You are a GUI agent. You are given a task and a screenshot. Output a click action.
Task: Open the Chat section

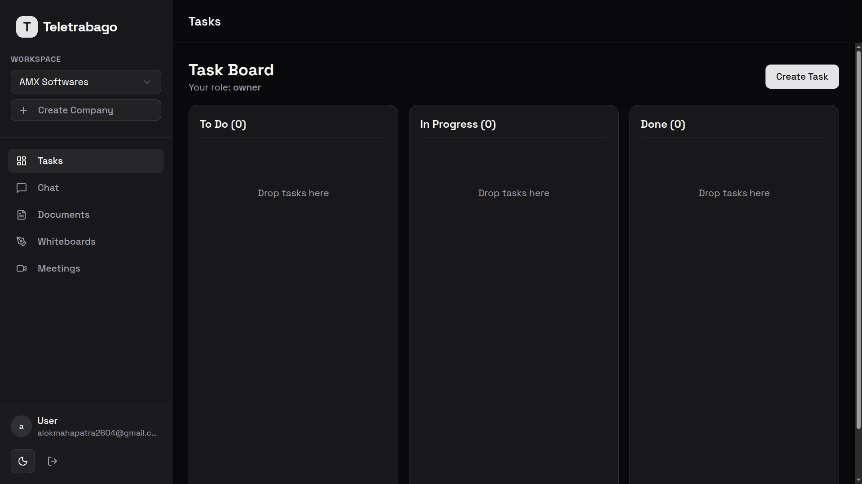[x=48, y=188]
